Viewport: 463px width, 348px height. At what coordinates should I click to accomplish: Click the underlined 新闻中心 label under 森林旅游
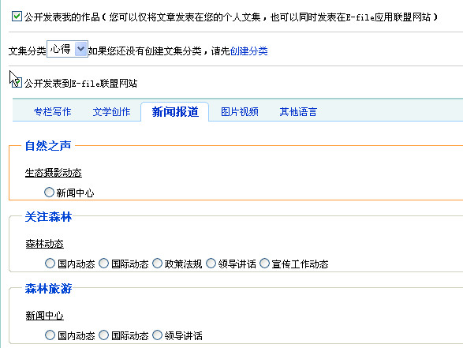pos(45,316)
